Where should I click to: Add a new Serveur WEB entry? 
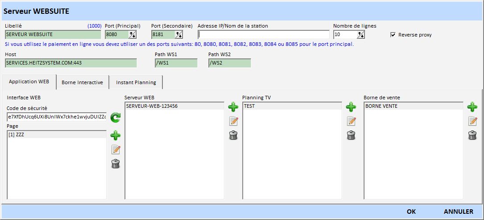click(x=233, y=107)
